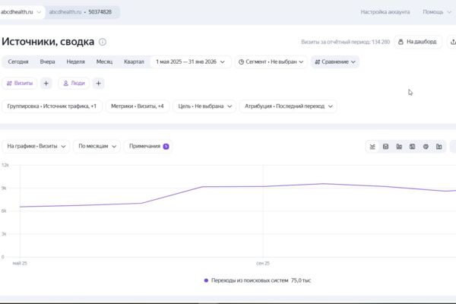
Task: Open the Примечания button
Action: tap(148, 146)
